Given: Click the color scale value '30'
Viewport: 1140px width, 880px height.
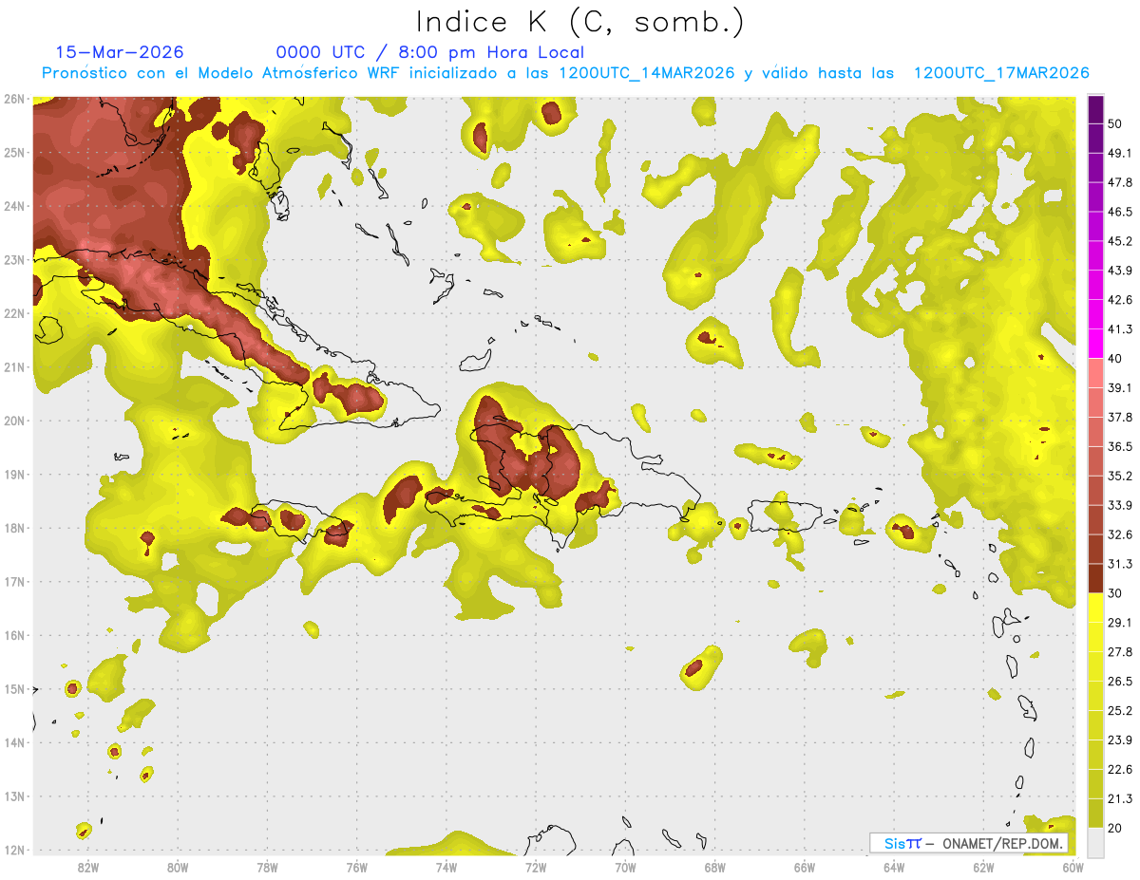Looking at the screenshot, I should point(1115,593).
